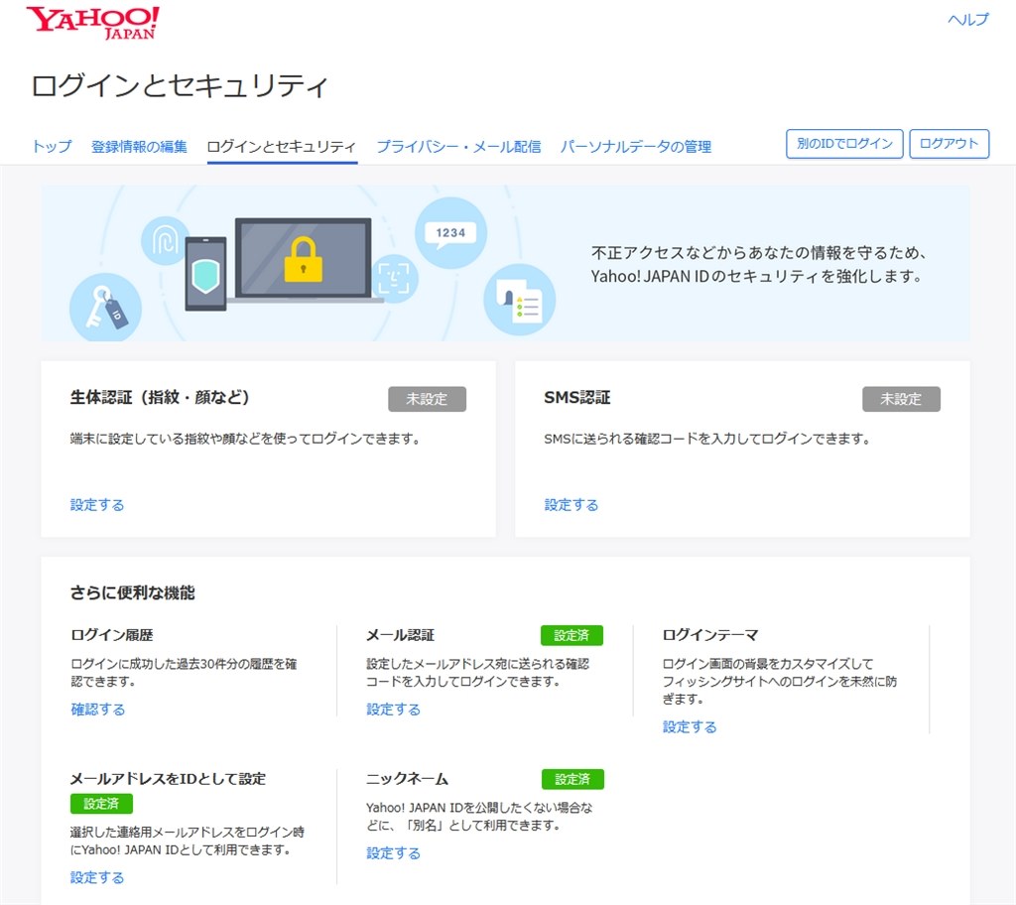Open login history via 確認する link
Screen dimensions: 1016x905
97,709
